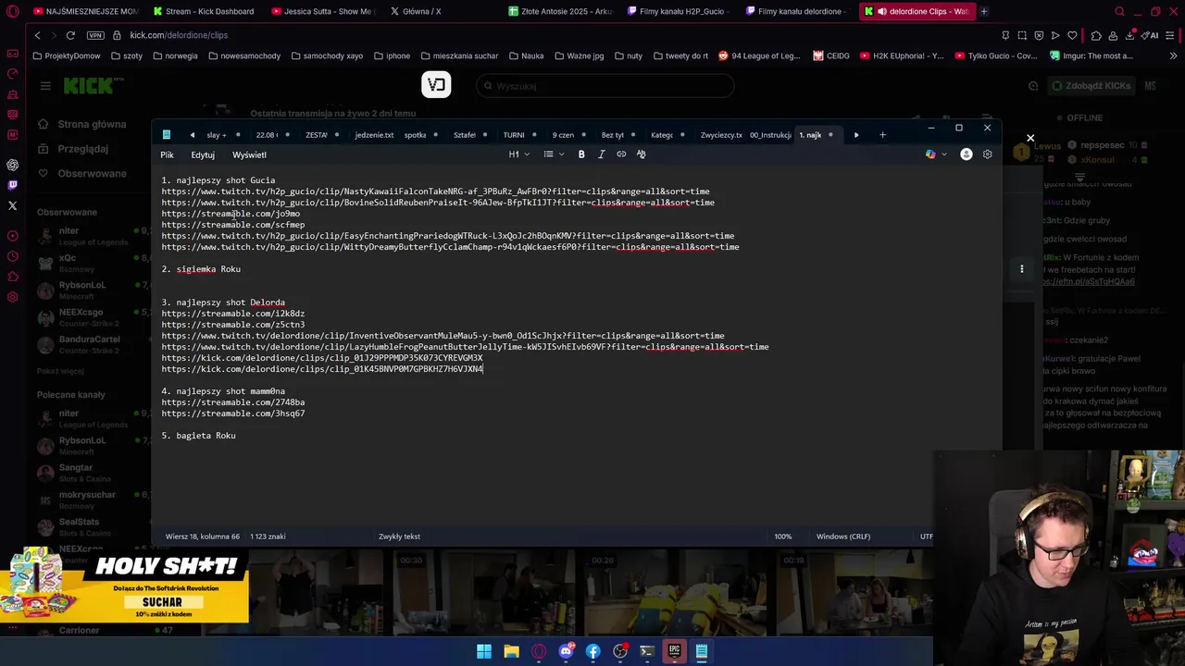Open browser tab search icon
This screenshot has height=666, width=1185.
[1119, 11]
